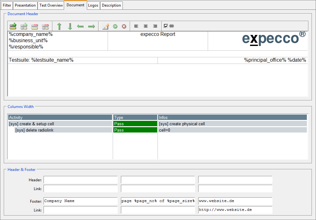
Task: Click the add column icon
Action: (24, 26)
